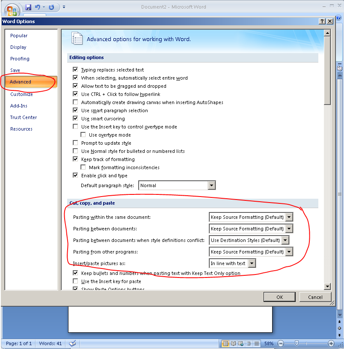Click the Word Options help question mark
Screen dimensions: 344x349
coord(322,21)
